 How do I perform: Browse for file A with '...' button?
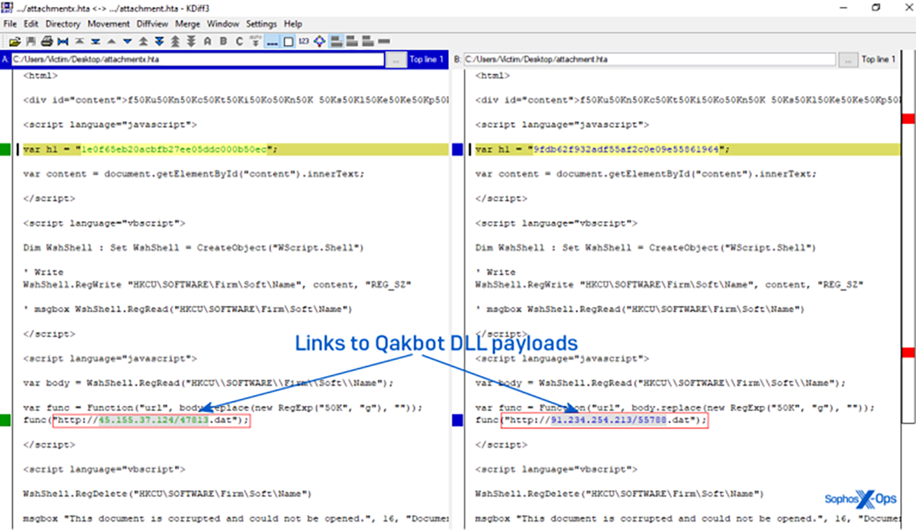pyautogui.click(x=395, y=59)
